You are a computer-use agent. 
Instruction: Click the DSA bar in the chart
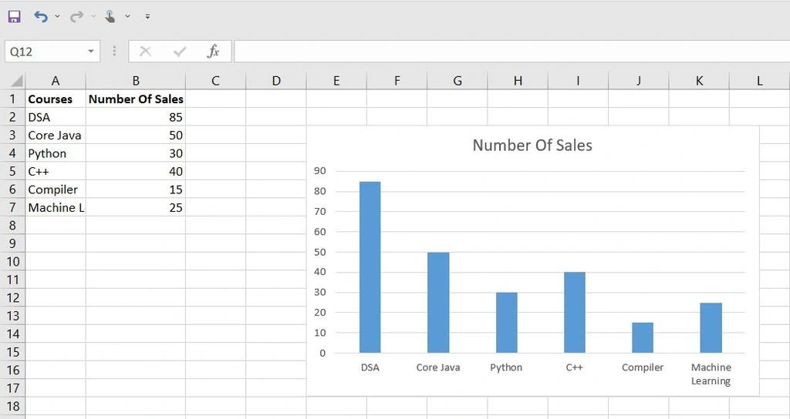point(370,267)
